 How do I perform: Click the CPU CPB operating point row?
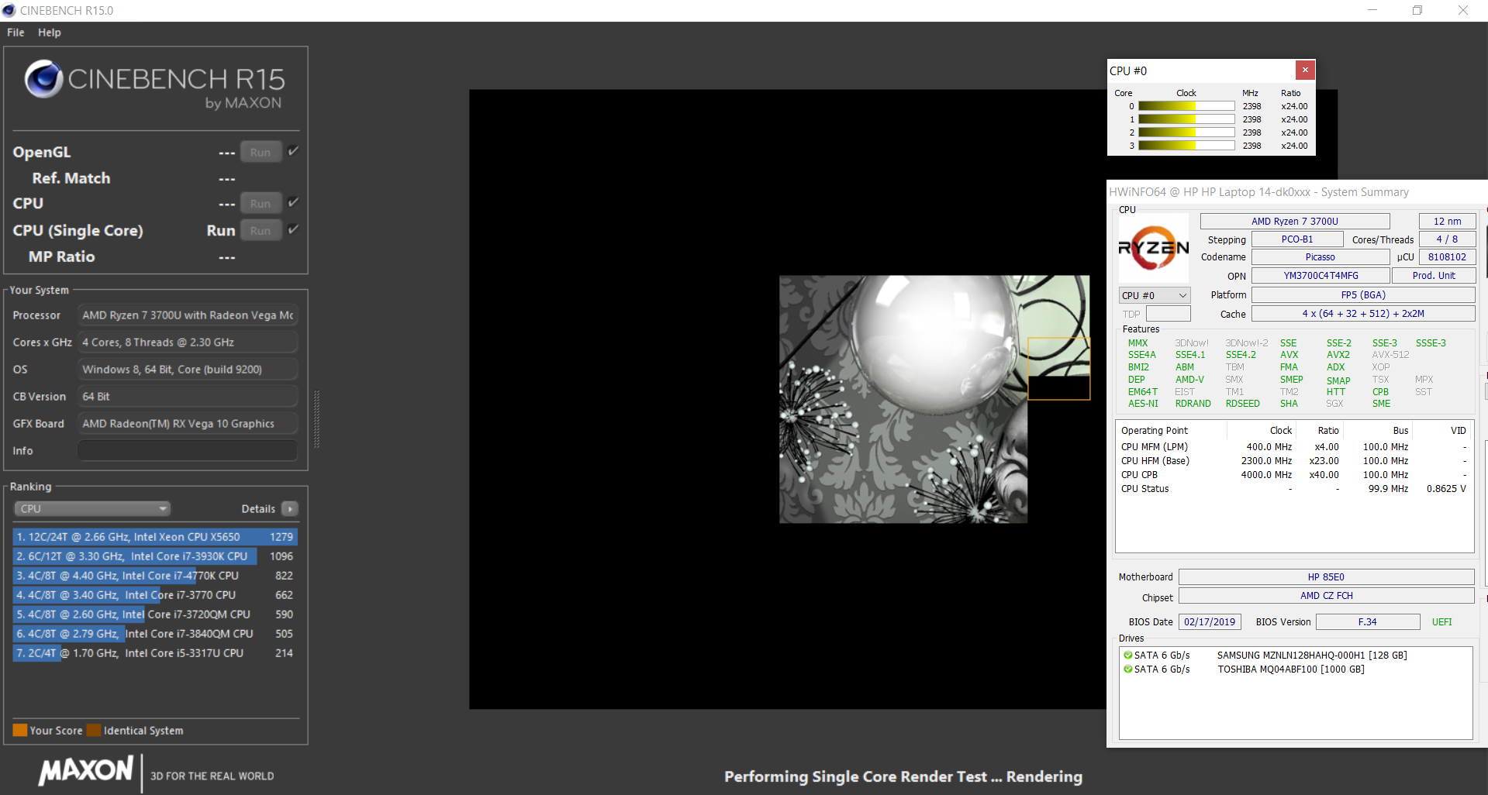pyautogui.click(x=1293, y=475)
